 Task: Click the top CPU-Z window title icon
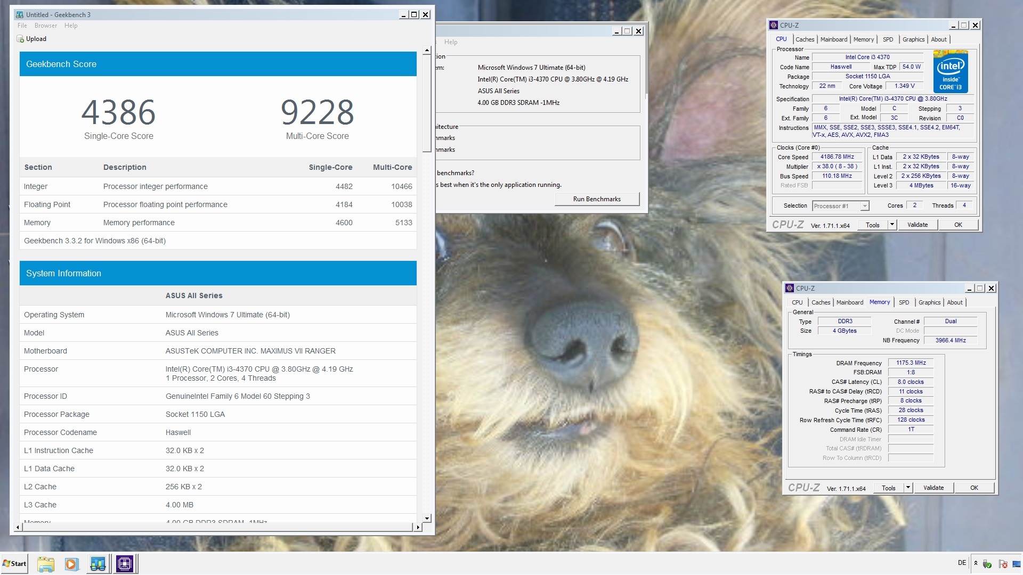[774, 25]
